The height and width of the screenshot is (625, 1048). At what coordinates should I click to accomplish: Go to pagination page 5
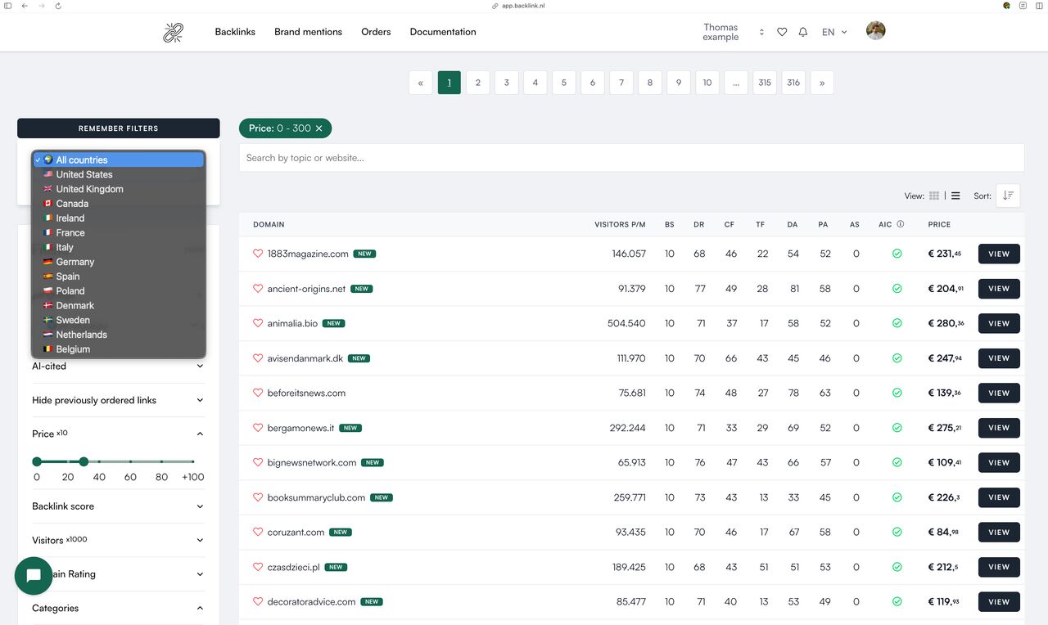click(564, 83)
